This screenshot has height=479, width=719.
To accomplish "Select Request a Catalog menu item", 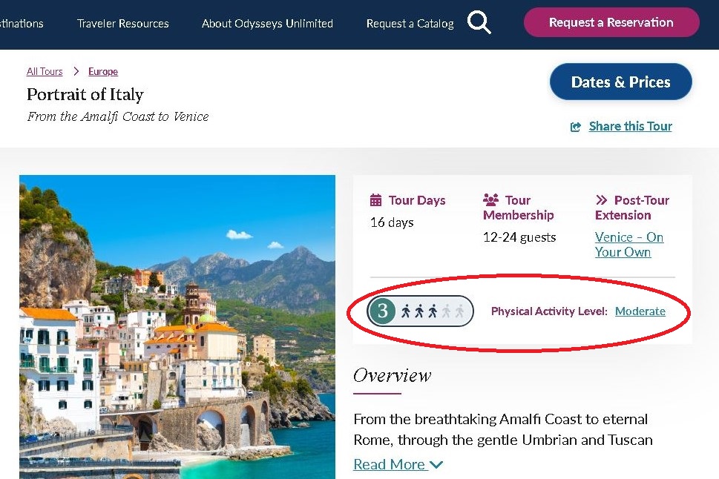I will click(410, 24).
